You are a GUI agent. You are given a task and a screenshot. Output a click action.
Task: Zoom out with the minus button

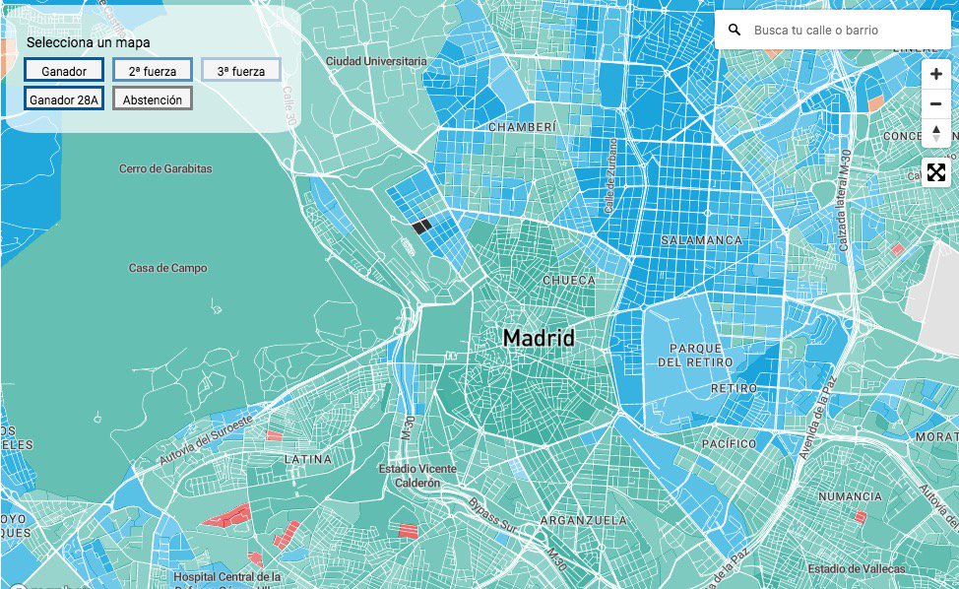pyautogui.click(x=935, y=104)
